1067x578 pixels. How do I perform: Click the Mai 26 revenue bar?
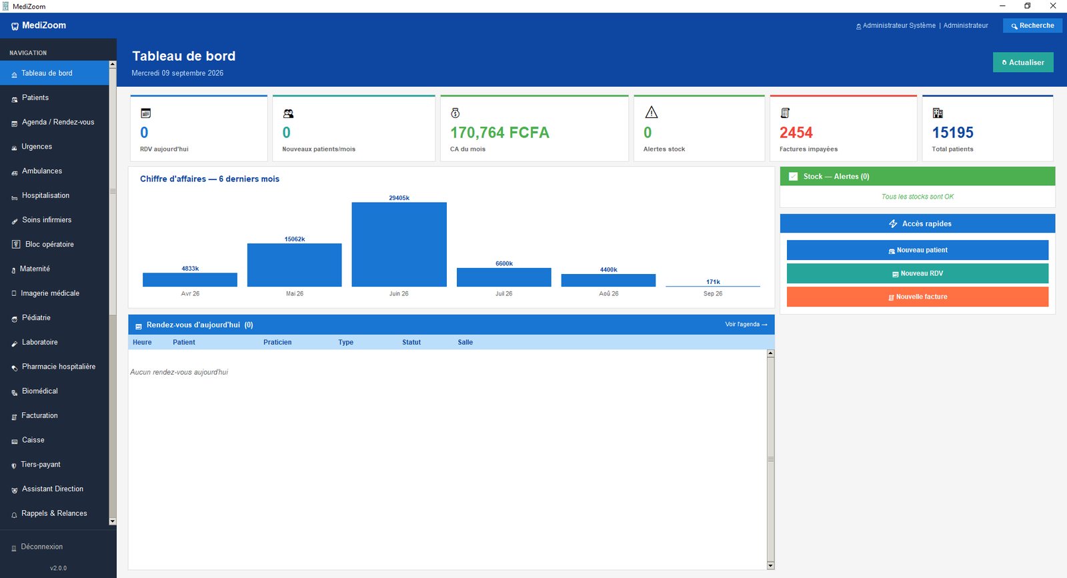[294, 265]
